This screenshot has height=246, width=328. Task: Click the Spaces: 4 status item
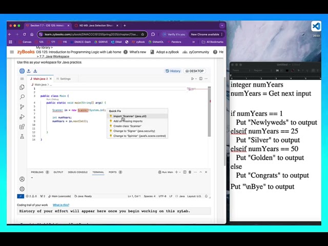coord(150,196)
